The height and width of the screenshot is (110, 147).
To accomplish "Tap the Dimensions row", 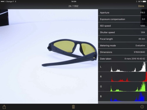I will coord(123,52).
